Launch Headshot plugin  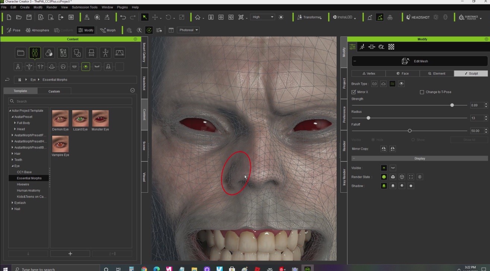418,17
